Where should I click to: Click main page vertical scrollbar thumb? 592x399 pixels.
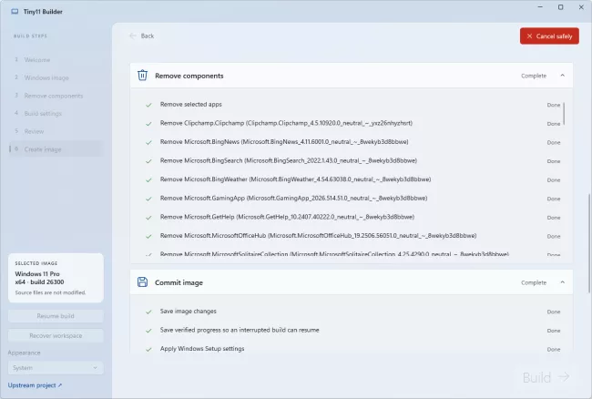(x=588, y=243)
